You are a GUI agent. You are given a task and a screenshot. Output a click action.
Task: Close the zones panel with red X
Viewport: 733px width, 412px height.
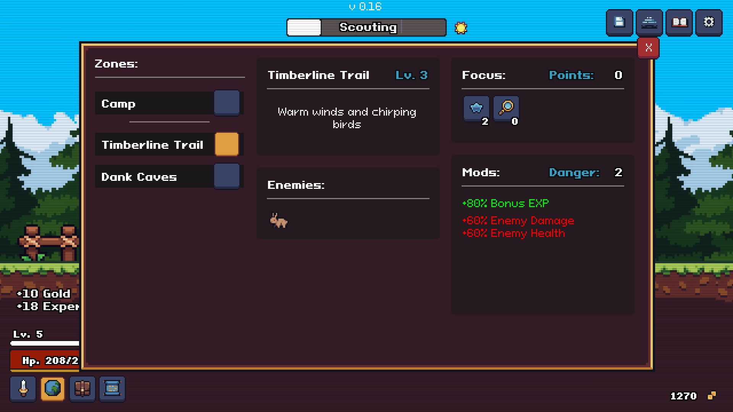(648, 48)
